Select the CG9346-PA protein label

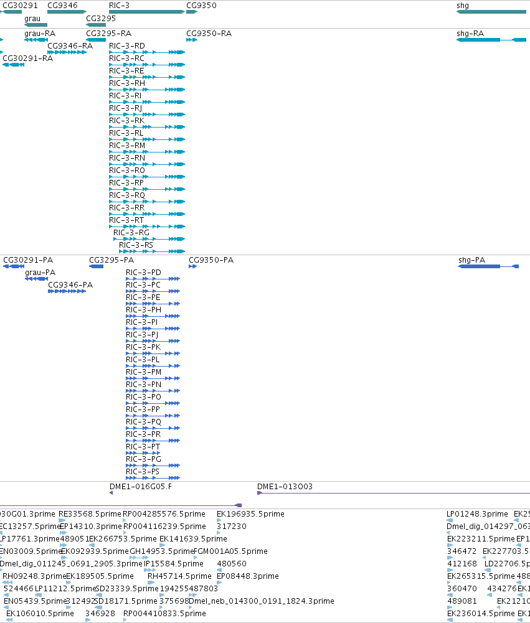coord(70,285)
